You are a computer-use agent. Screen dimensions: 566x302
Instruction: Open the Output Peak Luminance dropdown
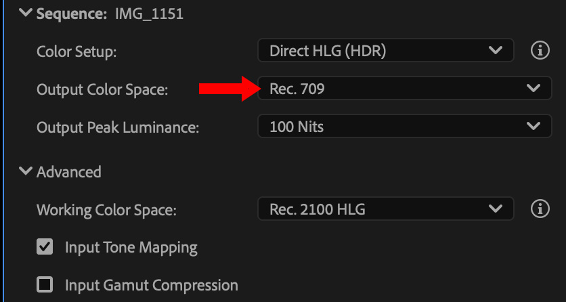tap(404, 126)
